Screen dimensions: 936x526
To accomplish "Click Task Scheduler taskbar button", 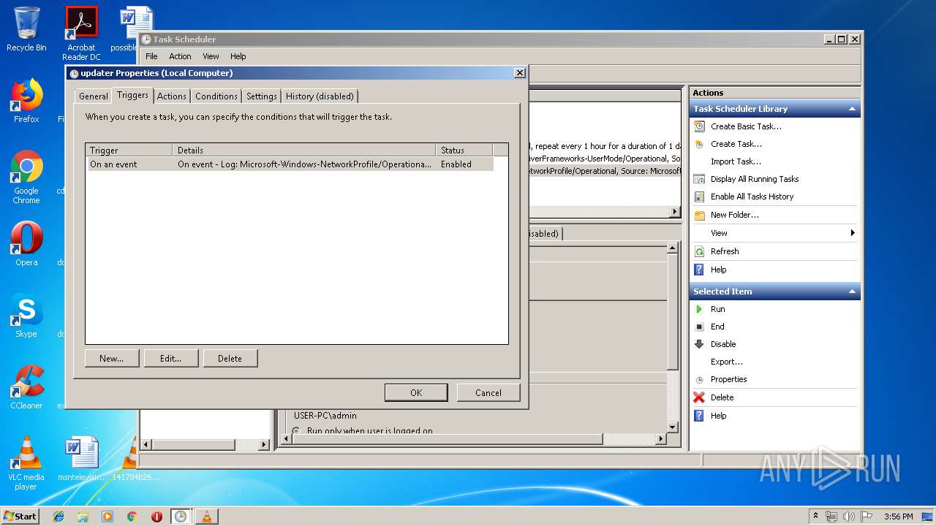I will (181, 517).
